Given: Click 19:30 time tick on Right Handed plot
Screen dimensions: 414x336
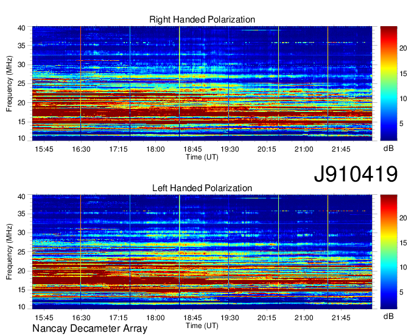Looking at the screenshot, I should 230,149.
